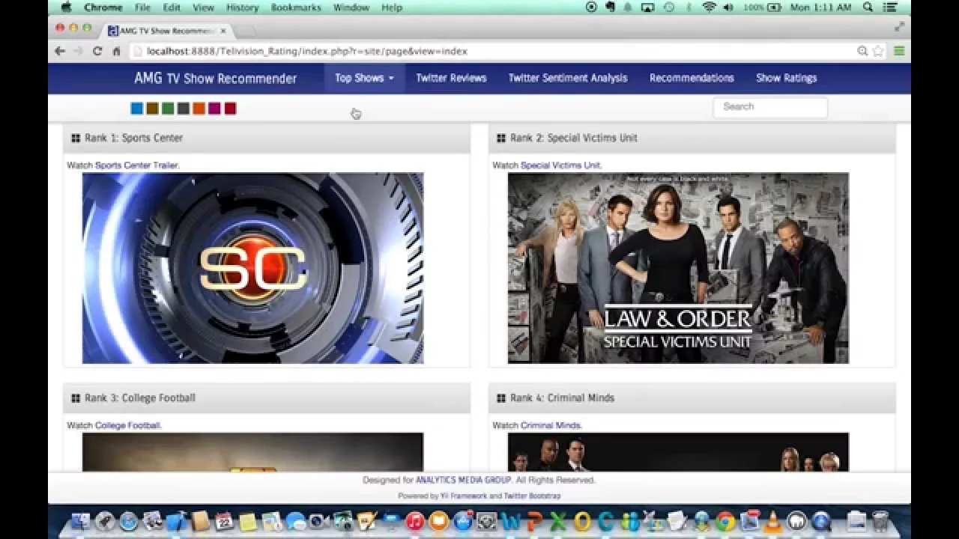
Task: Open the Bookmarks menu in menu bar
Action: 294,7
